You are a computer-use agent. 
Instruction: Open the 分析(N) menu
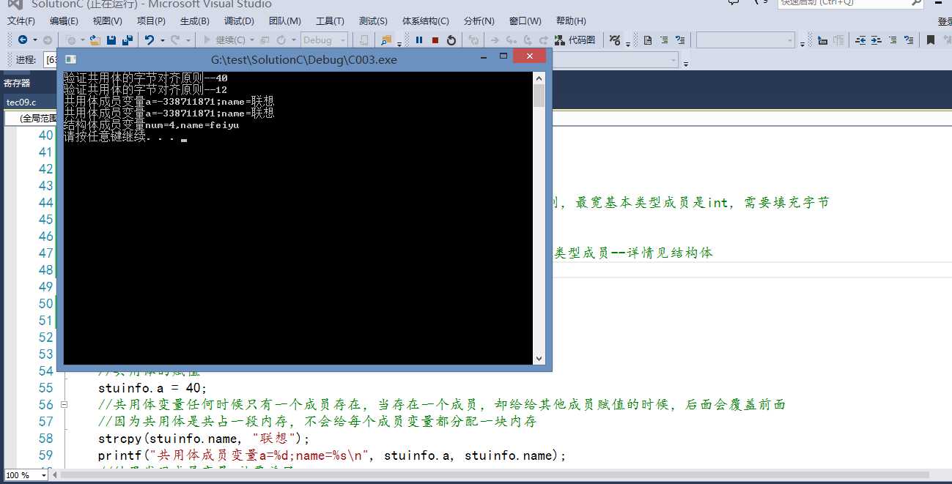479,21
